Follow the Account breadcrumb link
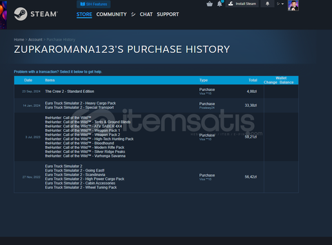 click(35, 39)
